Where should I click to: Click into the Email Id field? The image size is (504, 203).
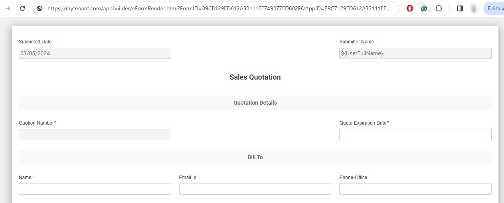pyautogui.click(x=255, y=189)
